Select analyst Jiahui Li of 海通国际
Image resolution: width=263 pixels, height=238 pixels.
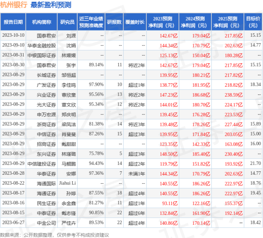[x=68, y=183]
